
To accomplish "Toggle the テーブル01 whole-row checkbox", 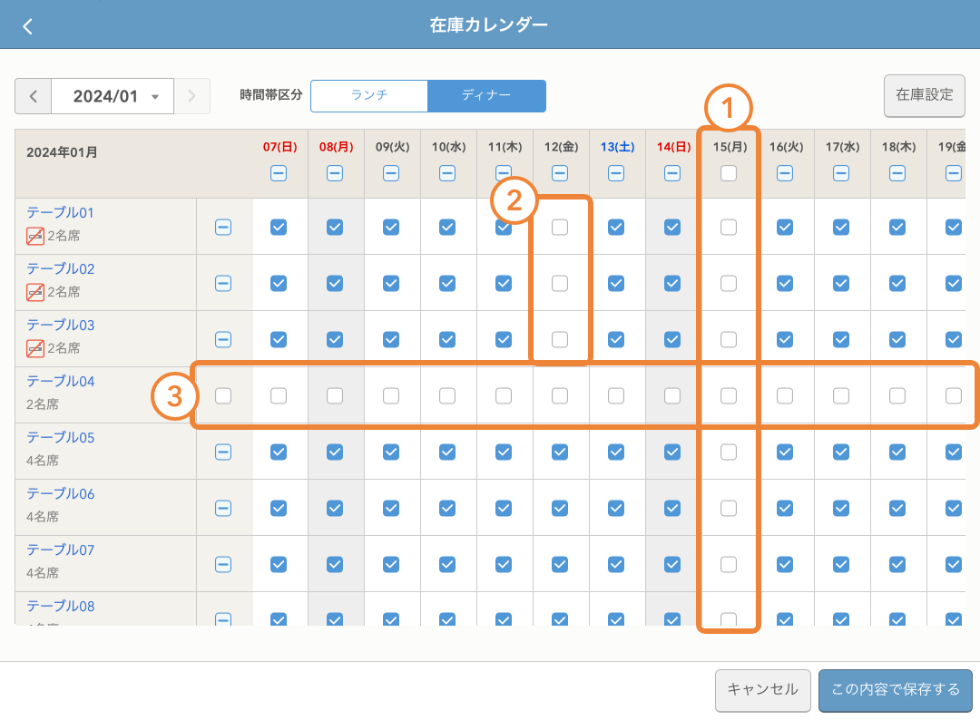I will (223, 228).
